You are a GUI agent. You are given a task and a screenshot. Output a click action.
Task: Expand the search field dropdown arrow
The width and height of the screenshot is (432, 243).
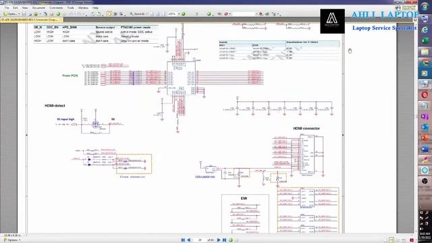point(256,13)
